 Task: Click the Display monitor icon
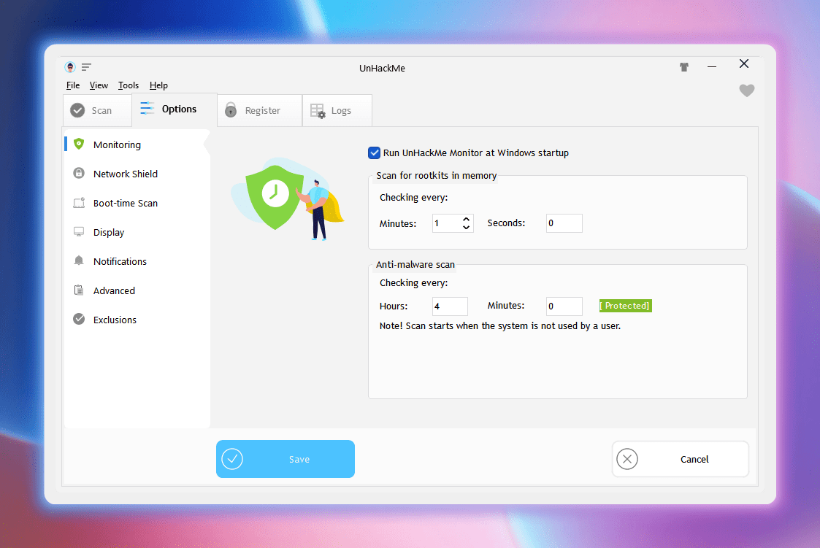(79, 232)
